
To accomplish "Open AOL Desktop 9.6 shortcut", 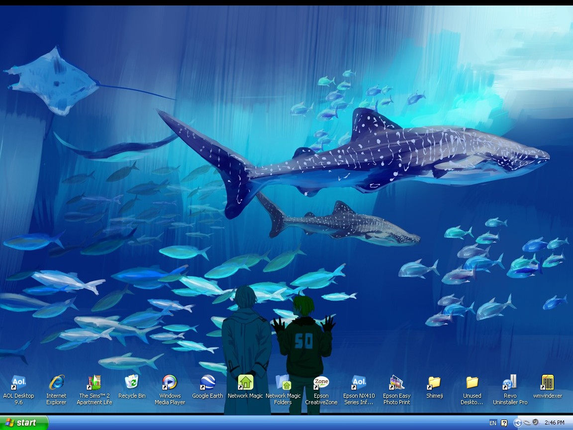I will click(18, 390).
